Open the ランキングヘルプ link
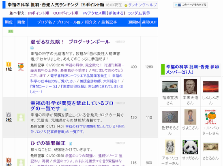The width and height of the screenshot is (223, 166). [x=142, y=5]
